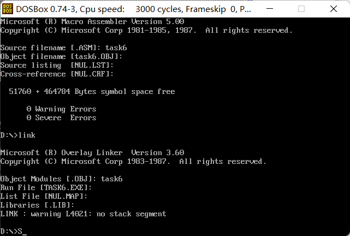Image resolution: width=350 pixels, height=236 pixels.
Task: Click the Libraries [.LIB] line
Action: tap(37, 205)
